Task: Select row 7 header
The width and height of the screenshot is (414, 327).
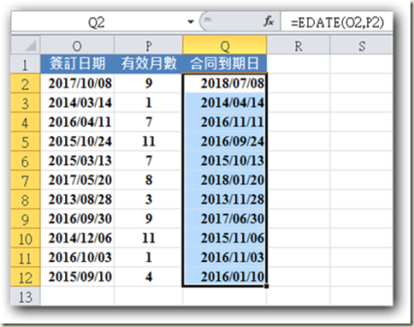Action: pyautogui.click(x=26, y=181)
